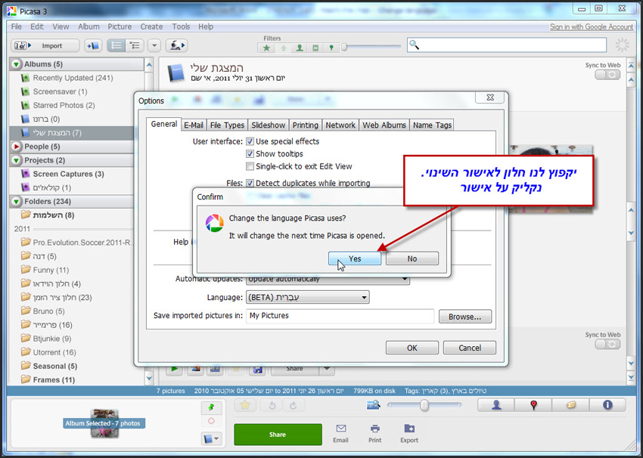643x458 pixels.
Task: Click rotate counter-clockwise icon
Action: [x=272, y=405]
